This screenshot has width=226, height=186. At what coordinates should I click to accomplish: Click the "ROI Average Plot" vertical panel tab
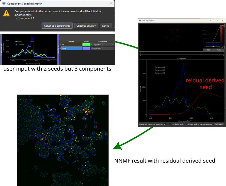(x=1, y=50)
